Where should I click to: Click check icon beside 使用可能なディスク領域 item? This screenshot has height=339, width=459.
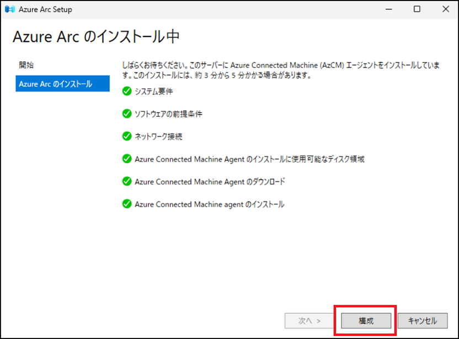[x=127, y=159]
